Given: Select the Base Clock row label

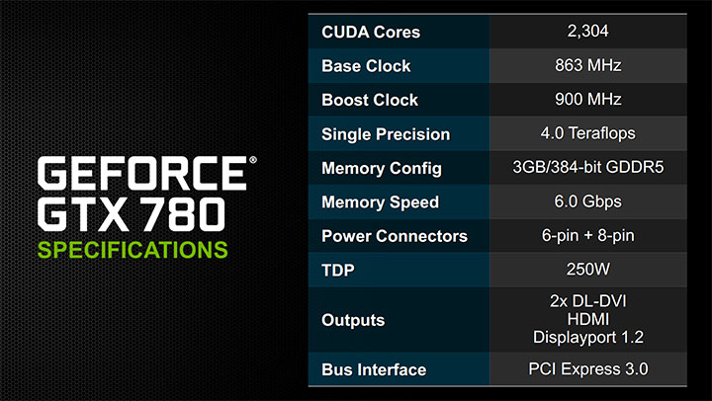Looking at the screenshot, I should (x=366, y=66).
